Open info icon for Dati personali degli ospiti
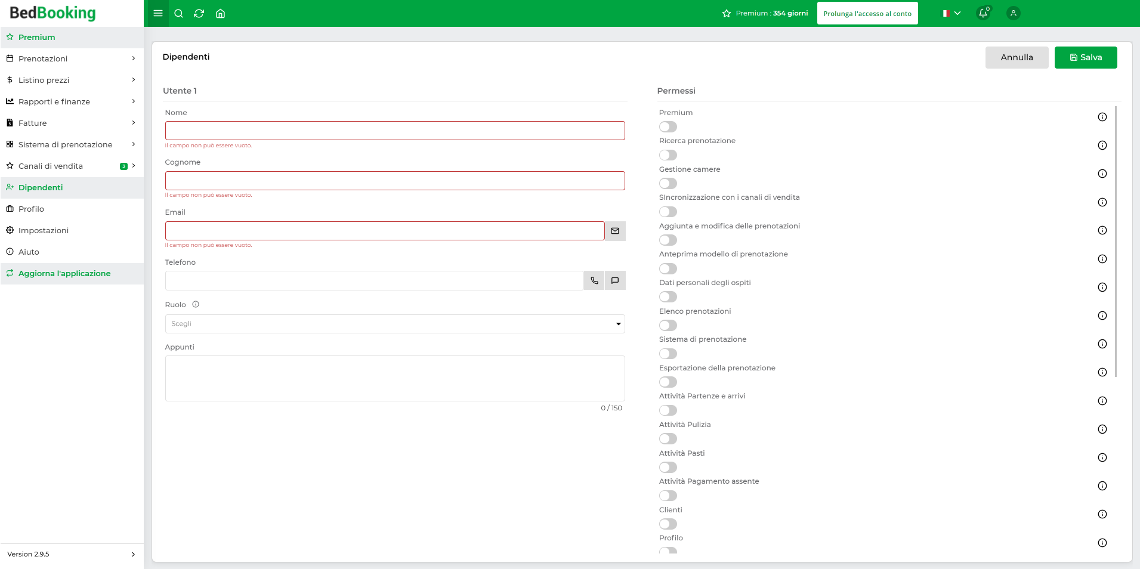Image resolution: width=1140 pixels, height=569 pixels. (x=1102, y=287)
